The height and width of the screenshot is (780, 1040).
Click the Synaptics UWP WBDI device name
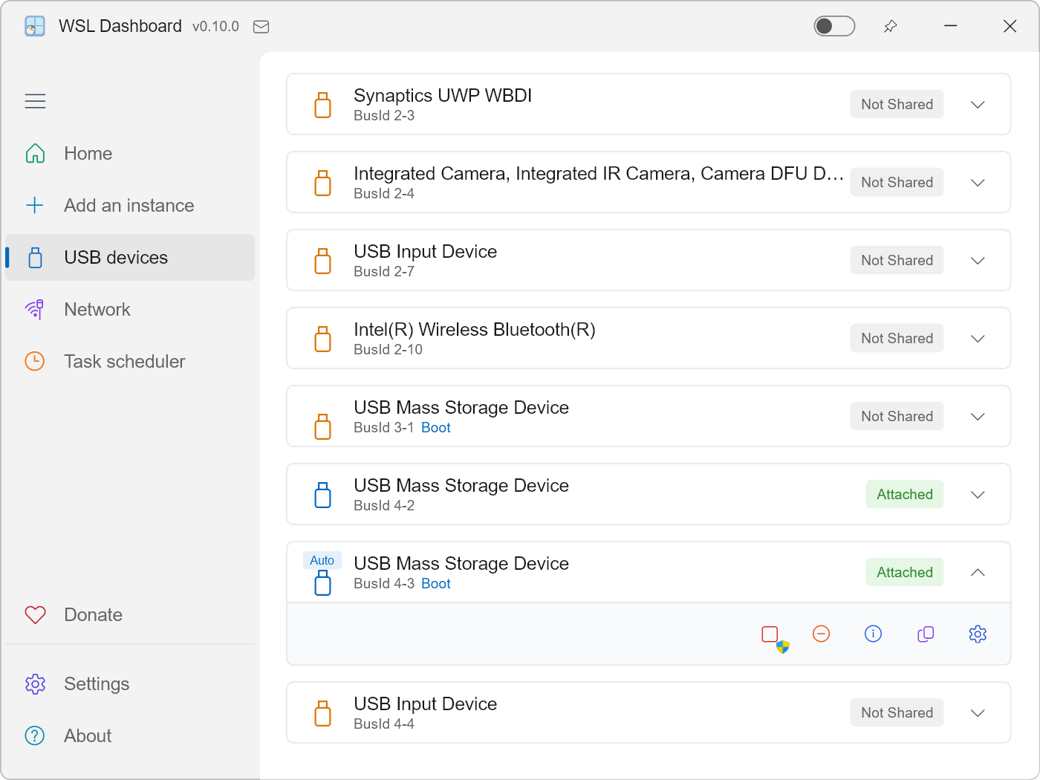pyautogui.click(x=443, y=96)
